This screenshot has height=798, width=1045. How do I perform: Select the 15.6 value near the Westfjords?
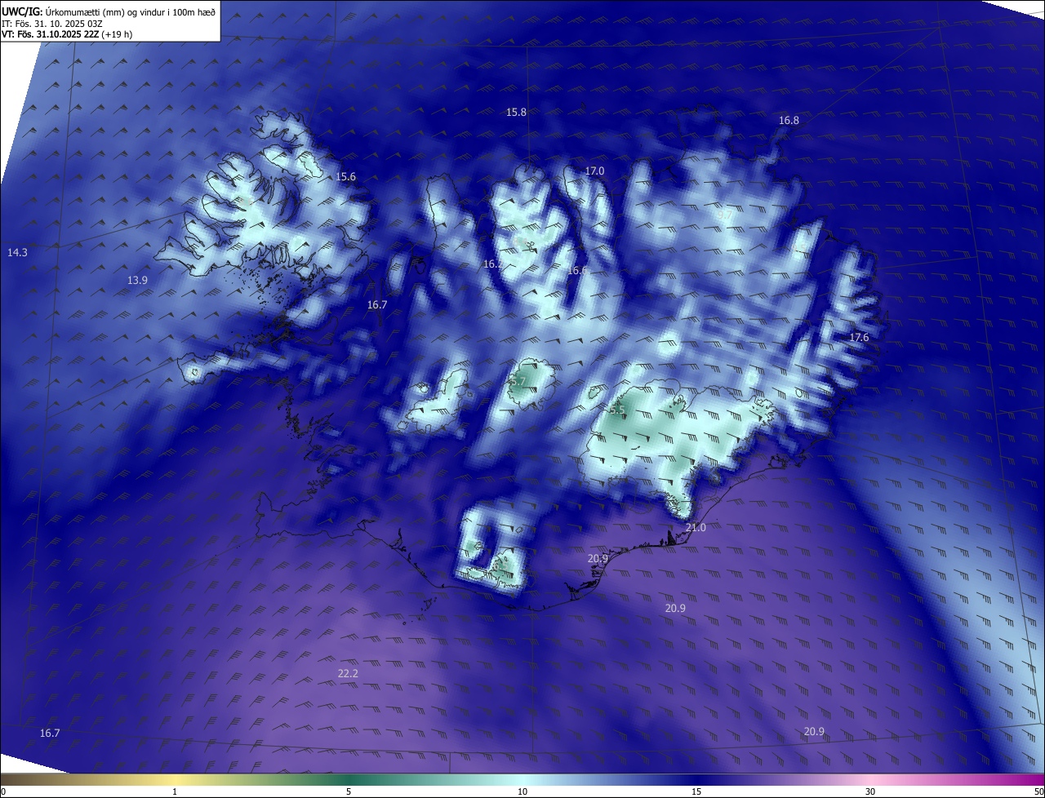coord(345,176)
